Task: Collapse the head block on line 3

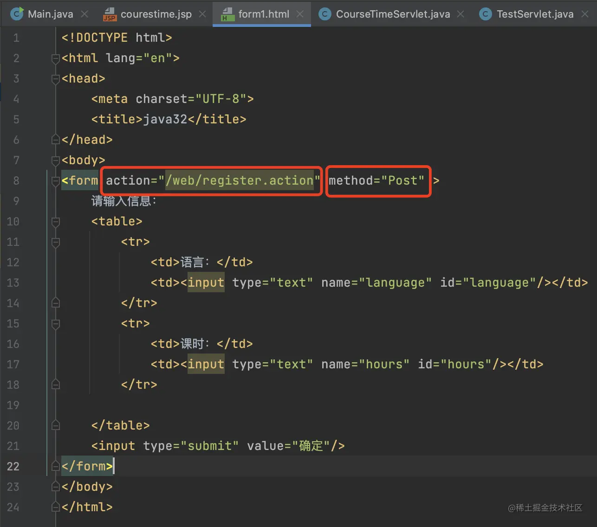Action: tap(56, 79)
